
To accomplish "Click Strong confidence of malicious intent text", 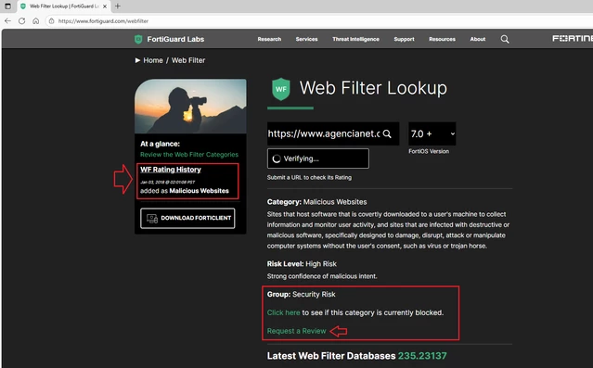I will (x=322, y=276).
